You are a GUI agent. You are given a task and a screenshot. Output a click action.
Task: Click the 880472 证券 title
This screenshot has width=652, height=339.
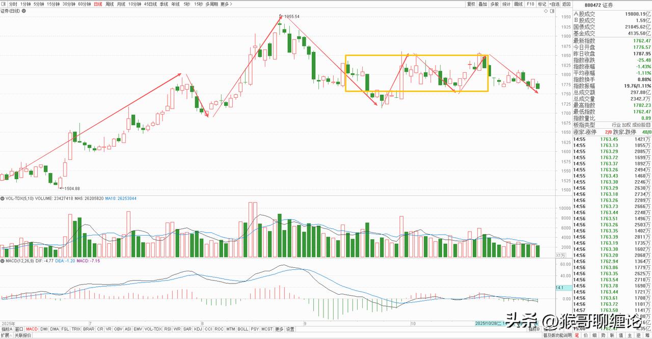[x=599, y=5]
